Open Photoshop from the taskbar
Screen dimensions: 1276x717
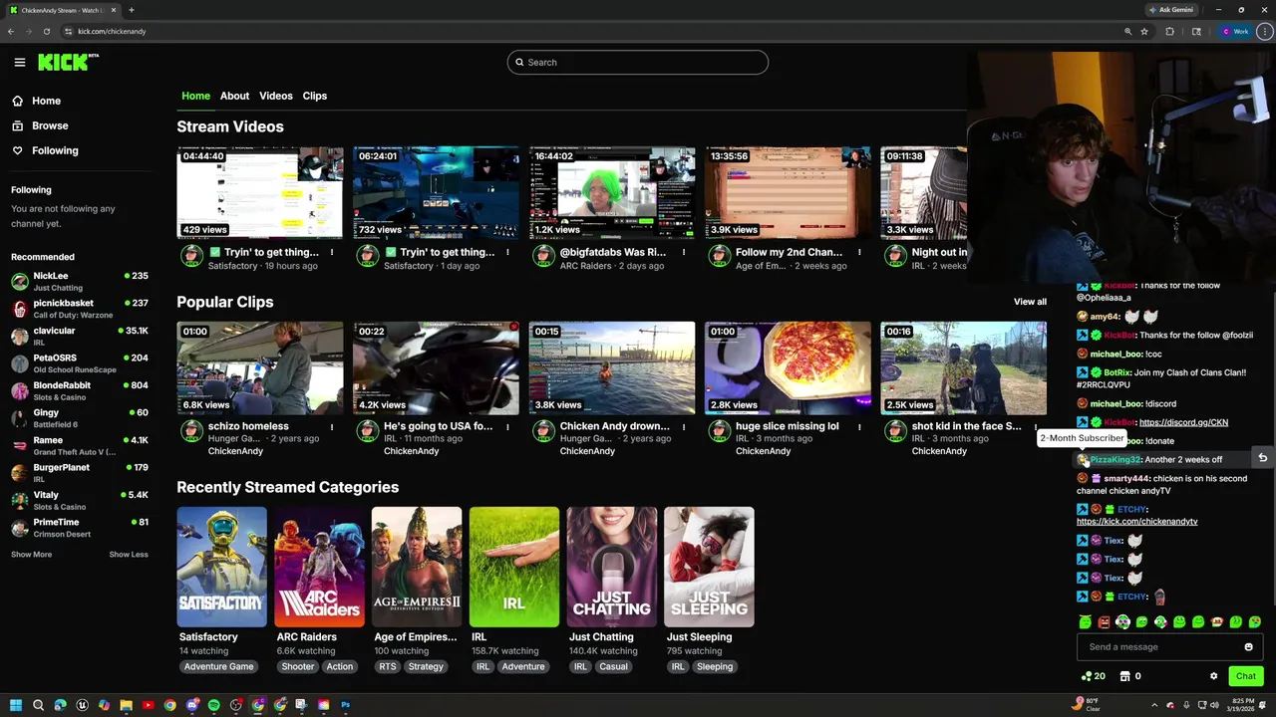pyautogui.click(x=345, y=705)
